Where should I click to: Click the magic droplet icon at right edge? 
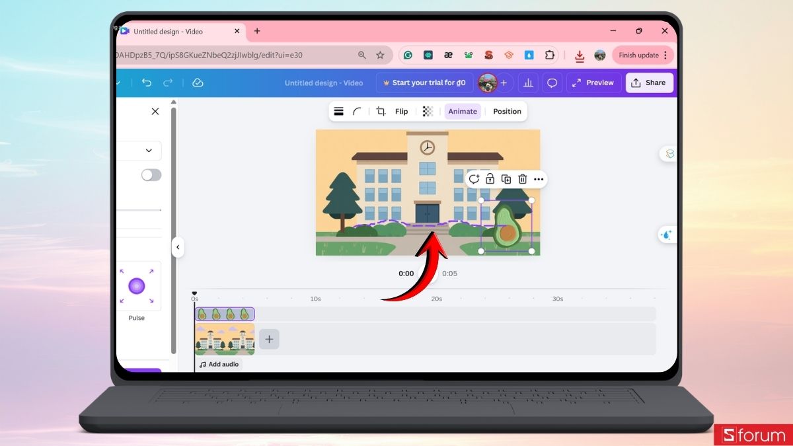[667, 235]
